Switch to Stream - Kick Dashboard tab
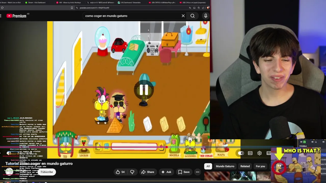Viewport: 326px width, 183px height. 37,3
